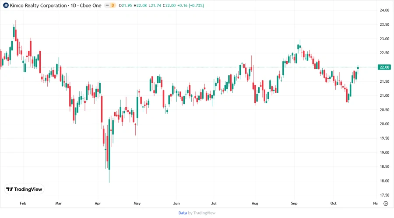394x218 pixels.
Task: Click the 21.00 price axis label
Action: [384, 96]
